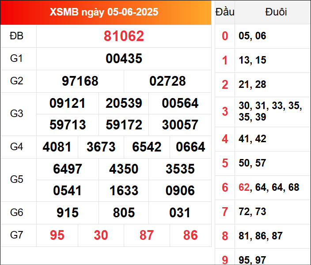Select the G3 number 09121
This screenshot has height=265, width=311.
pyautogui.click(x=68, y=103)
